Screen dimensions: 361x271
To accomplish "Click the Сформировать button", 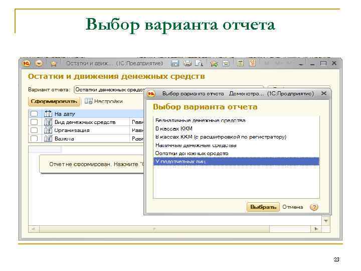I will pyautogui.click(x=54, y=101).
